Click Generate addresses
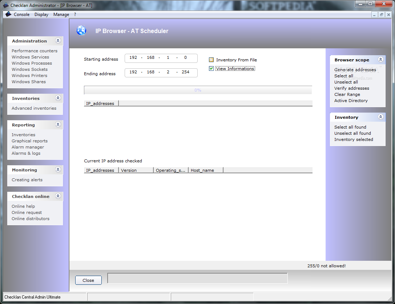 (355, 70)
